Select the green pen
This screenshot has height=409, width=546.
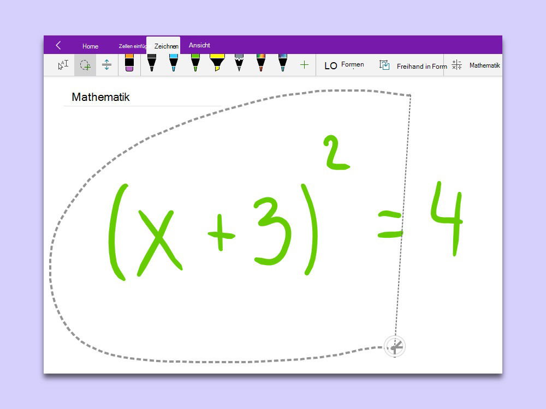click(195, 63)
